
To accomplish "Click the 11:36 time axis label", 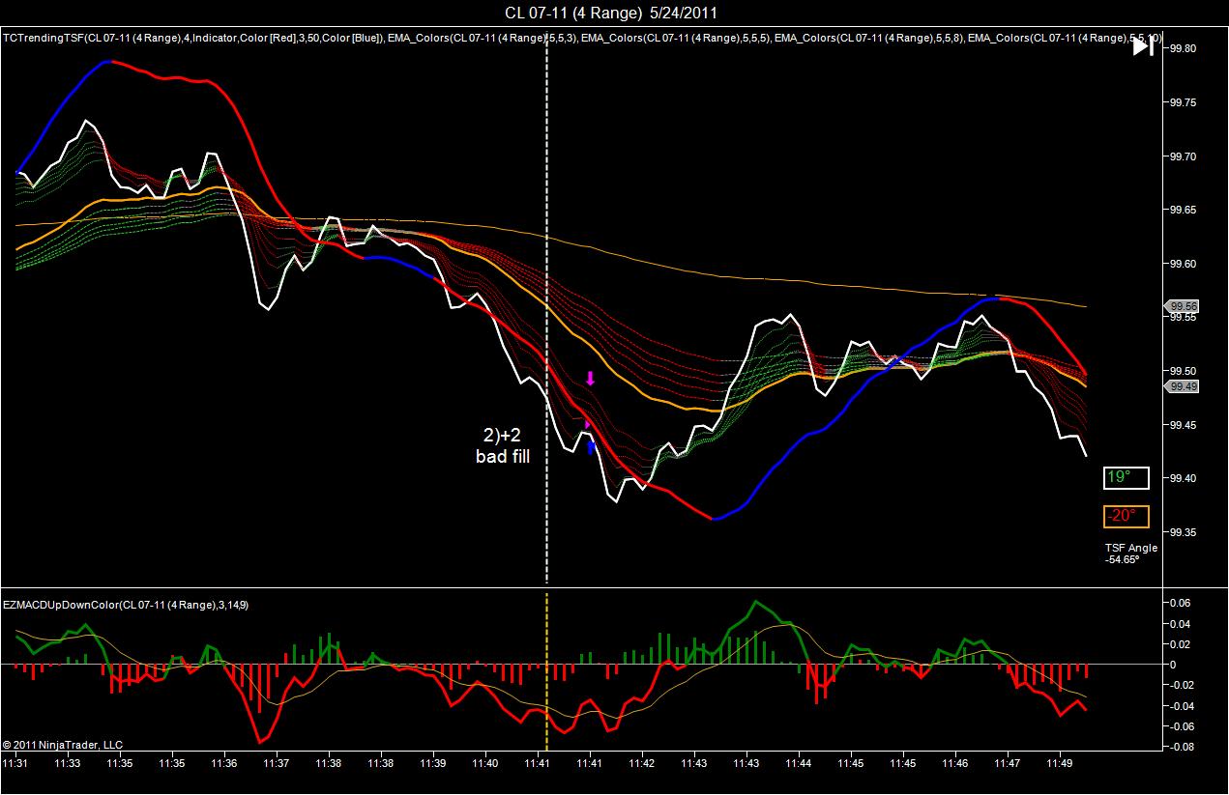I will [224, 763].
